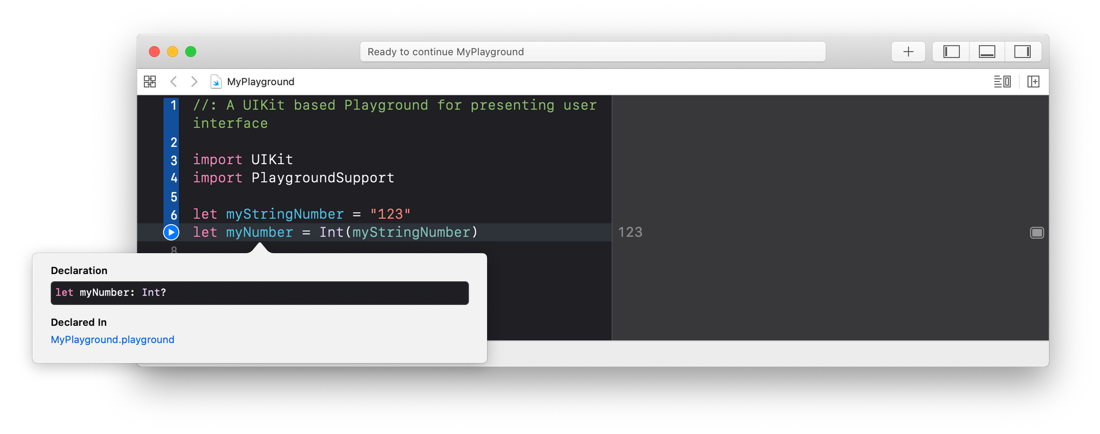Open the related items grid menu
The image size is (1100, 434).
click(x=150, y=81)
